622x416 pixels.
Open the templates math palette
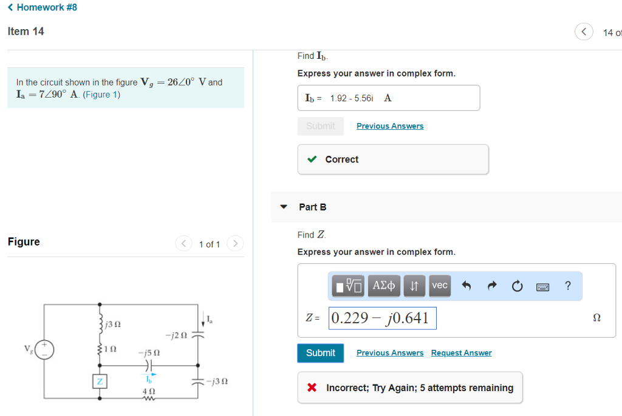coord(349,286)
